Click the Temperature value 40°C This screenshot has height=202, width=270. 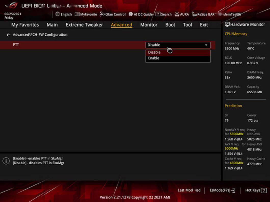[251, 49]
